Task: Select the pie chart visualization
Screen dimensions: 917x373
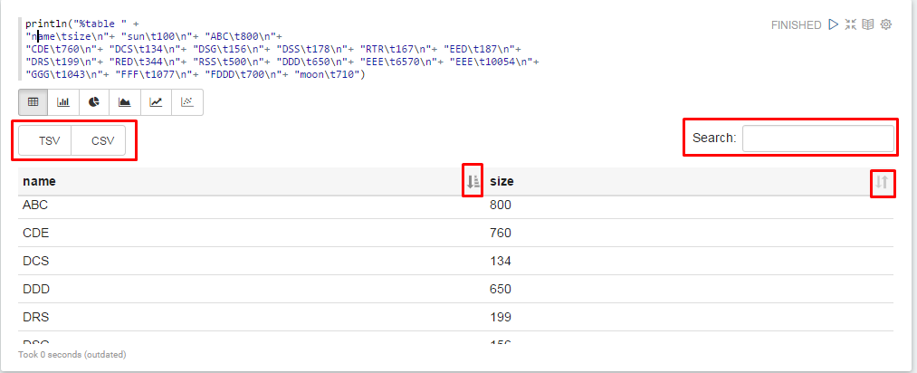Action: [x=94, y=102]
